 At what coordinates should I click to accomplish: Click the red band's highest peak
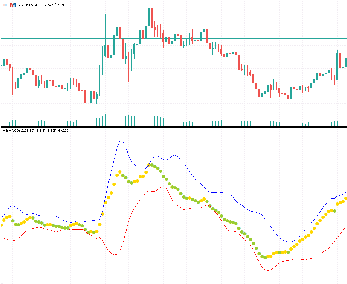tap(163, 187)
